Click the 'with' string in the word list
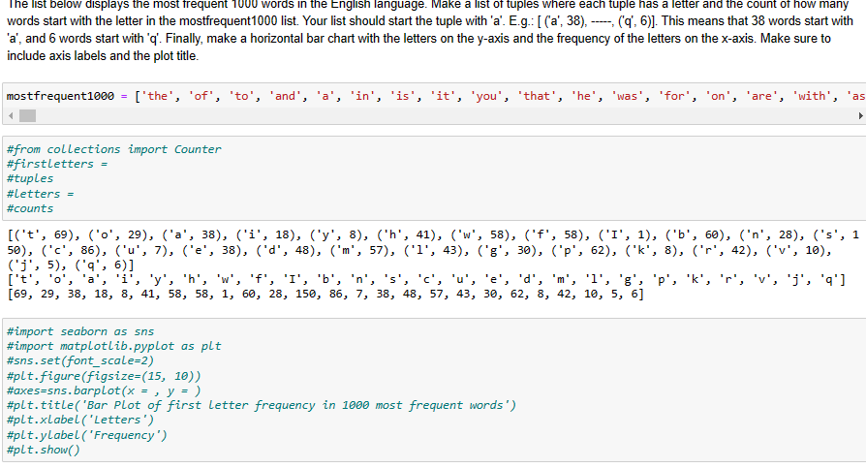Image resolution: width=866 pixels, height=468 pixels. click(x=812, y=96)
